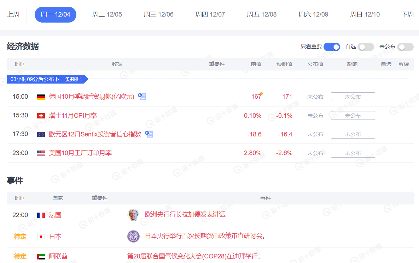
Task: Switch to the 周二 12/05 tab
Action: [x=107, y=14]
